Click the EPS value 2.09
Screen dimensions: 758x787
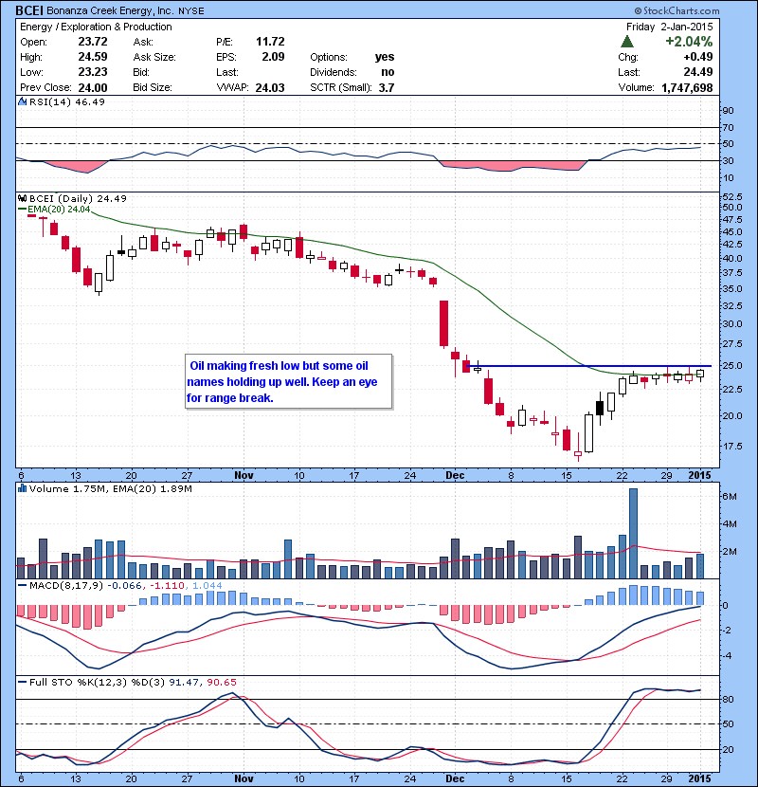(x=274, y=57)
